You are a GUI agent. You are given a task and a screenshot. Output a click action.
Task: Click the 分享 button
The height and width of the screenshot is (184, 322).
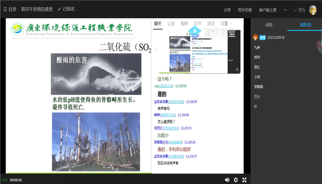pyautogui.click(x=227, y=10)
